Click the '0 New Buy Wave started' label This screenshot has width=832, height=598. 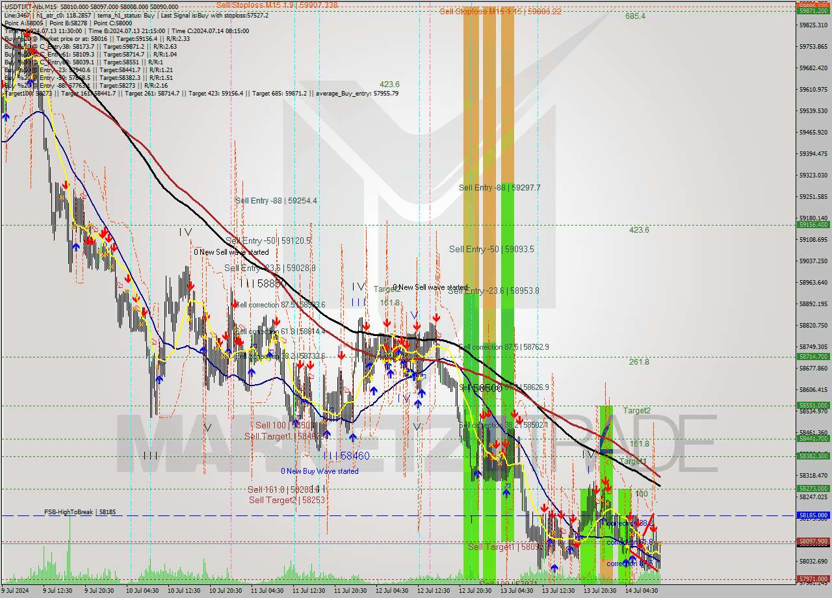tap(320, 471)
